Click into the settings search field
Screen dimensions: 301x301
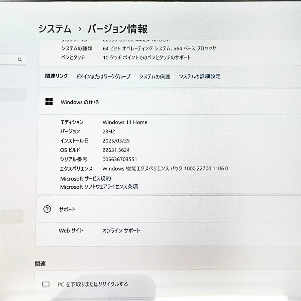(13, 59)
